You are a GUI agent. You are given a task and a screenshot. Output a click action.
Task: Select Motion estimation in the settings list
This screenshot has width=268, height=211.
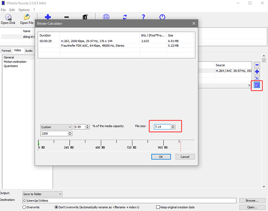pyautogui.click(x=15, y=62)
